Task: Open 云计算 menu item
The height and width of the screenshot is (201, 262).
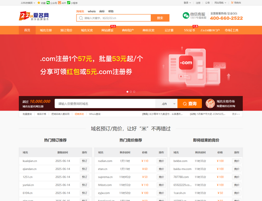Action: (169, 30)
